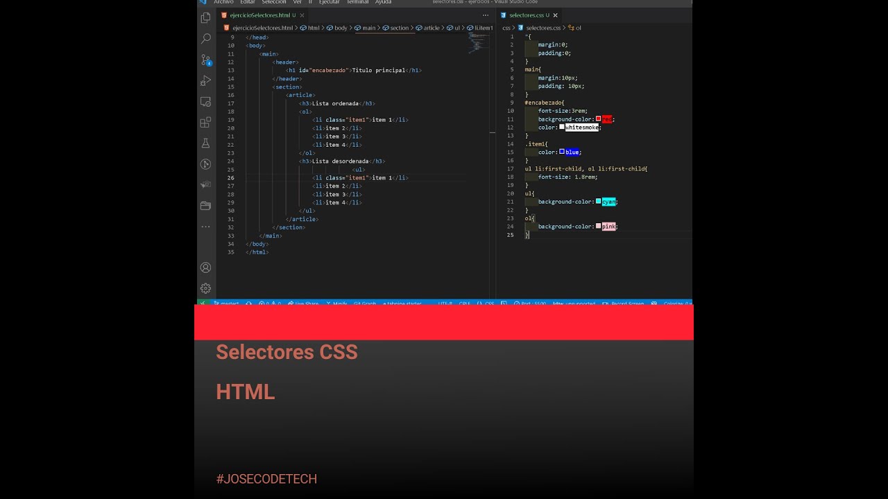
Task: Click Minify in status bar
Action: pos(336,303)
